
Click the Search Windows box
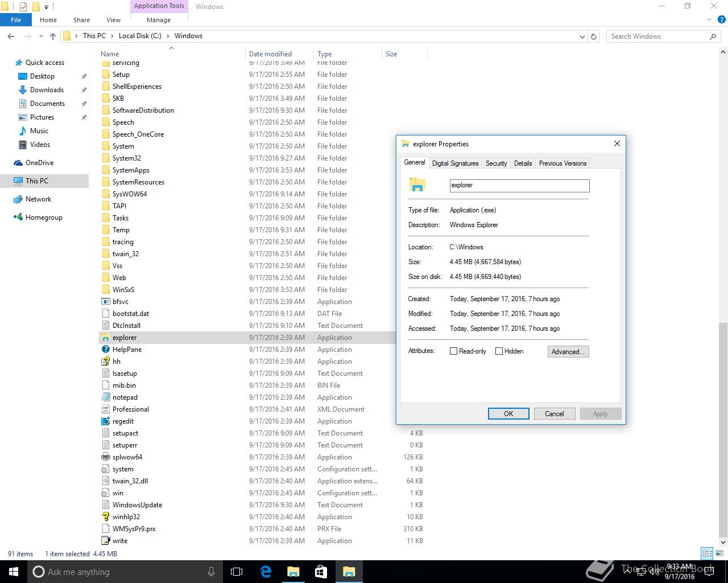coord(663,36)
